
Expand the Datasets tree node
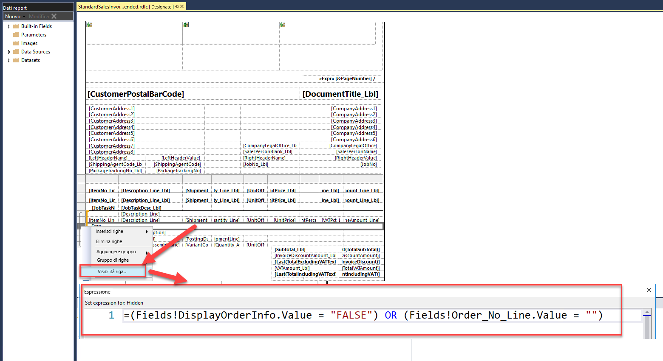(x=9, y=60)
